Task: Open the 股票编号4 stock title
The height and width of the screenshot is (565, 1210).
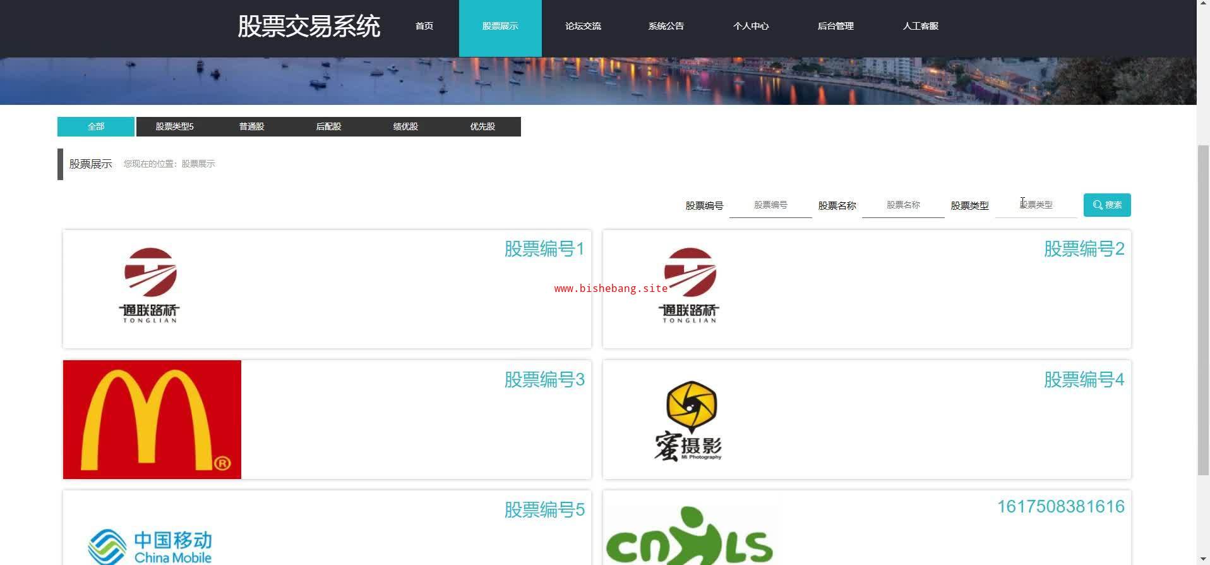Action: [1084, 380]
